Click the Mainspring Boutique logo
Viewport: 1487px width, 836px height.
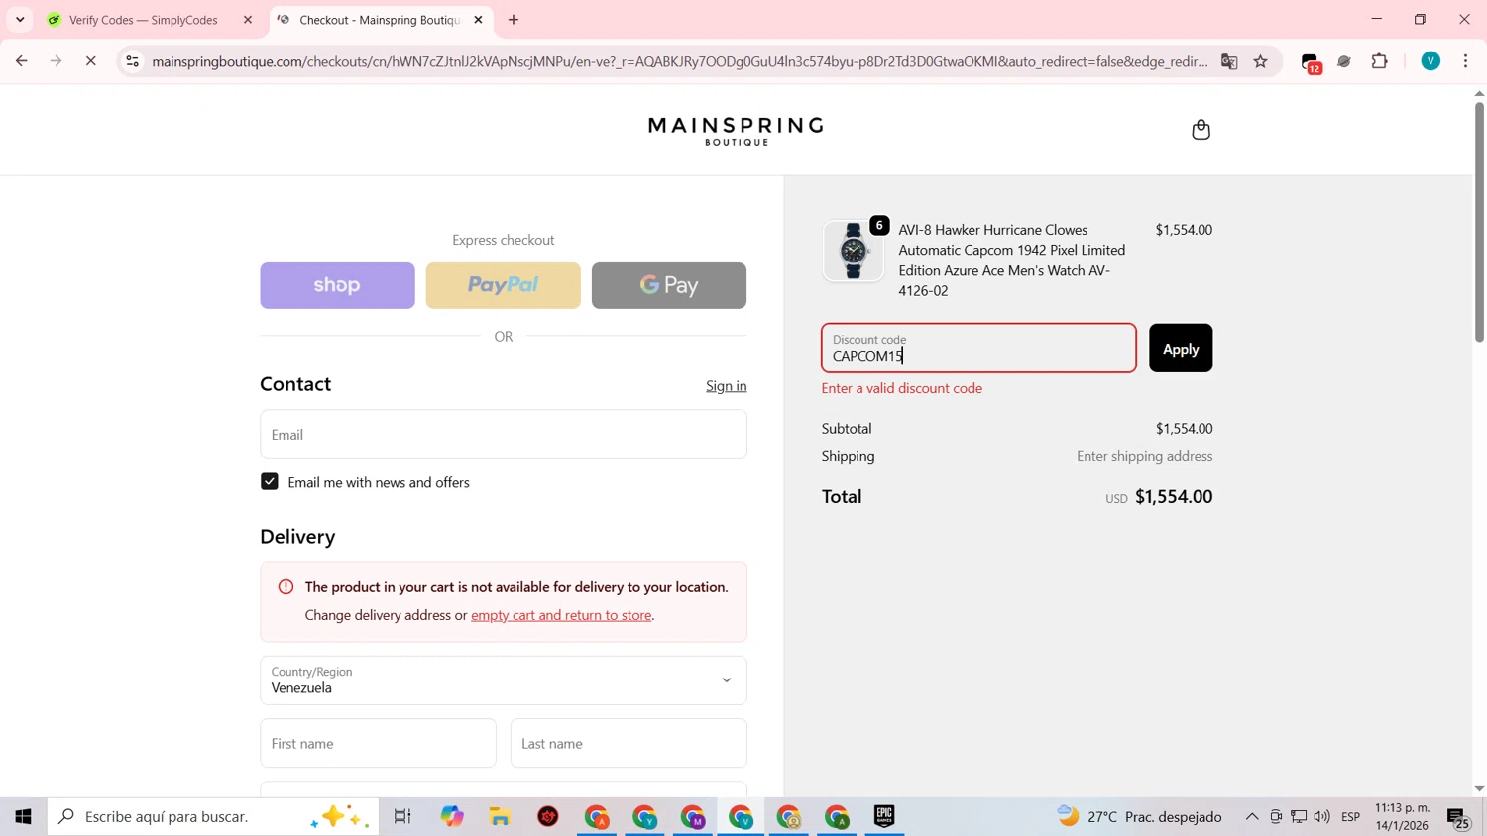tap(736, 131)
